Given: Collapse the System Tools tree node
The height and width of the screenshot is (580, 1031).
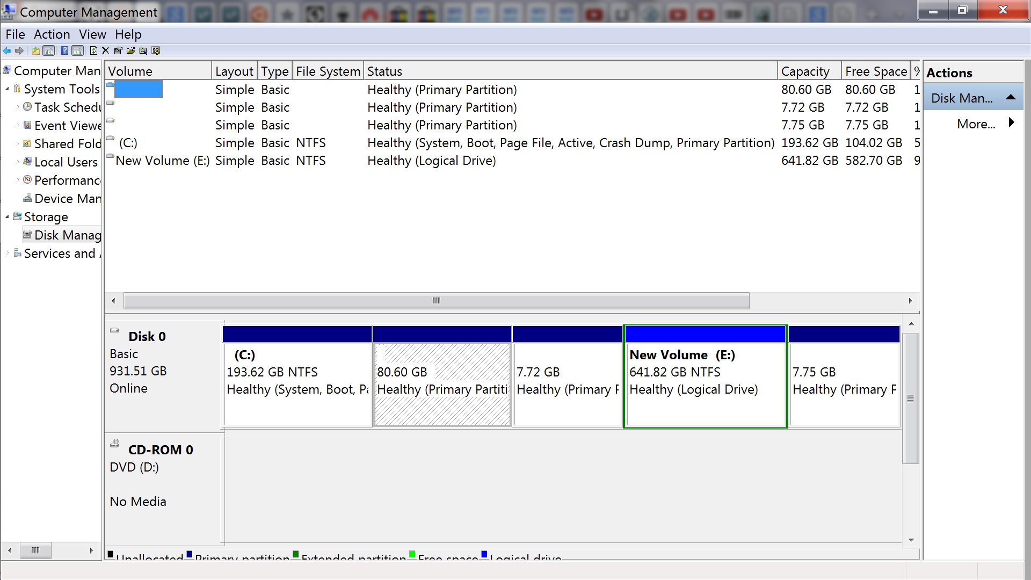Looking at the screenshot, I should (x=7, y=89).
